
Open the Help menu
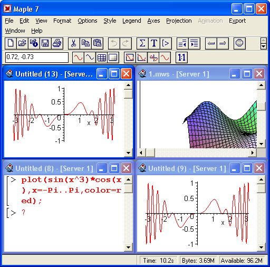coord(37,31)
